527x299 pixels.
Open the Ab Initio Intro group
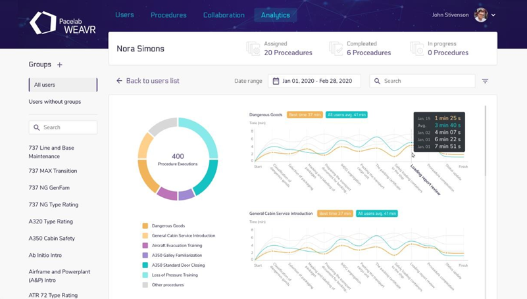[45, 255]
